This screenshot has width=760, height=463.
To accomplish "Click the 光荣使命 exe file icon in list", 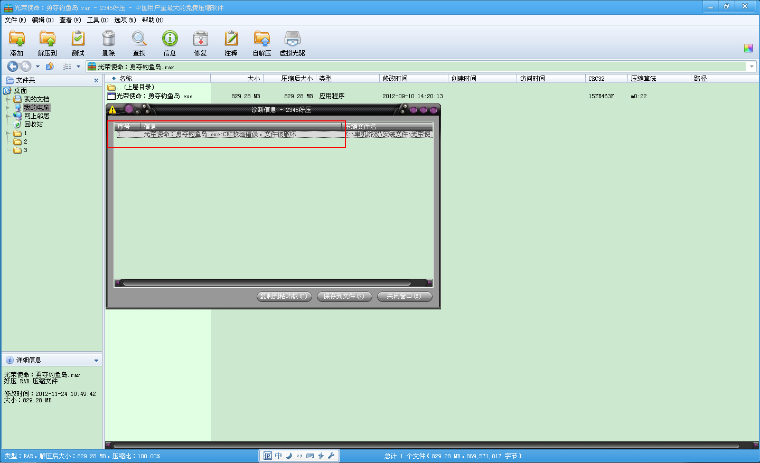I will pos(111,96).
